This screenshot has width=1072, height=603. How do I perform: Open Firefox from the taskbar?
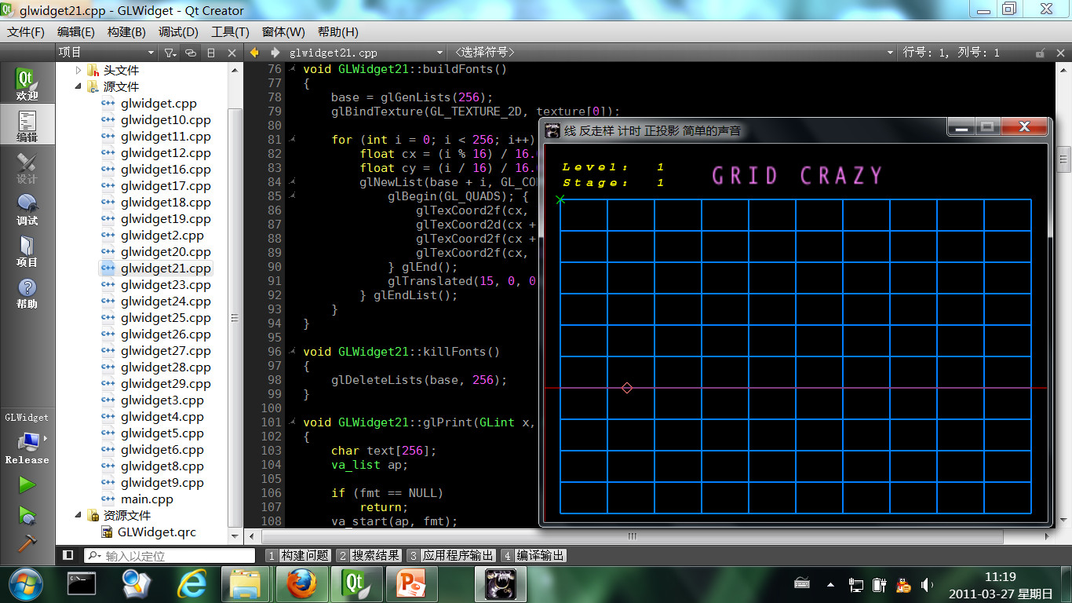coord(300,584)
